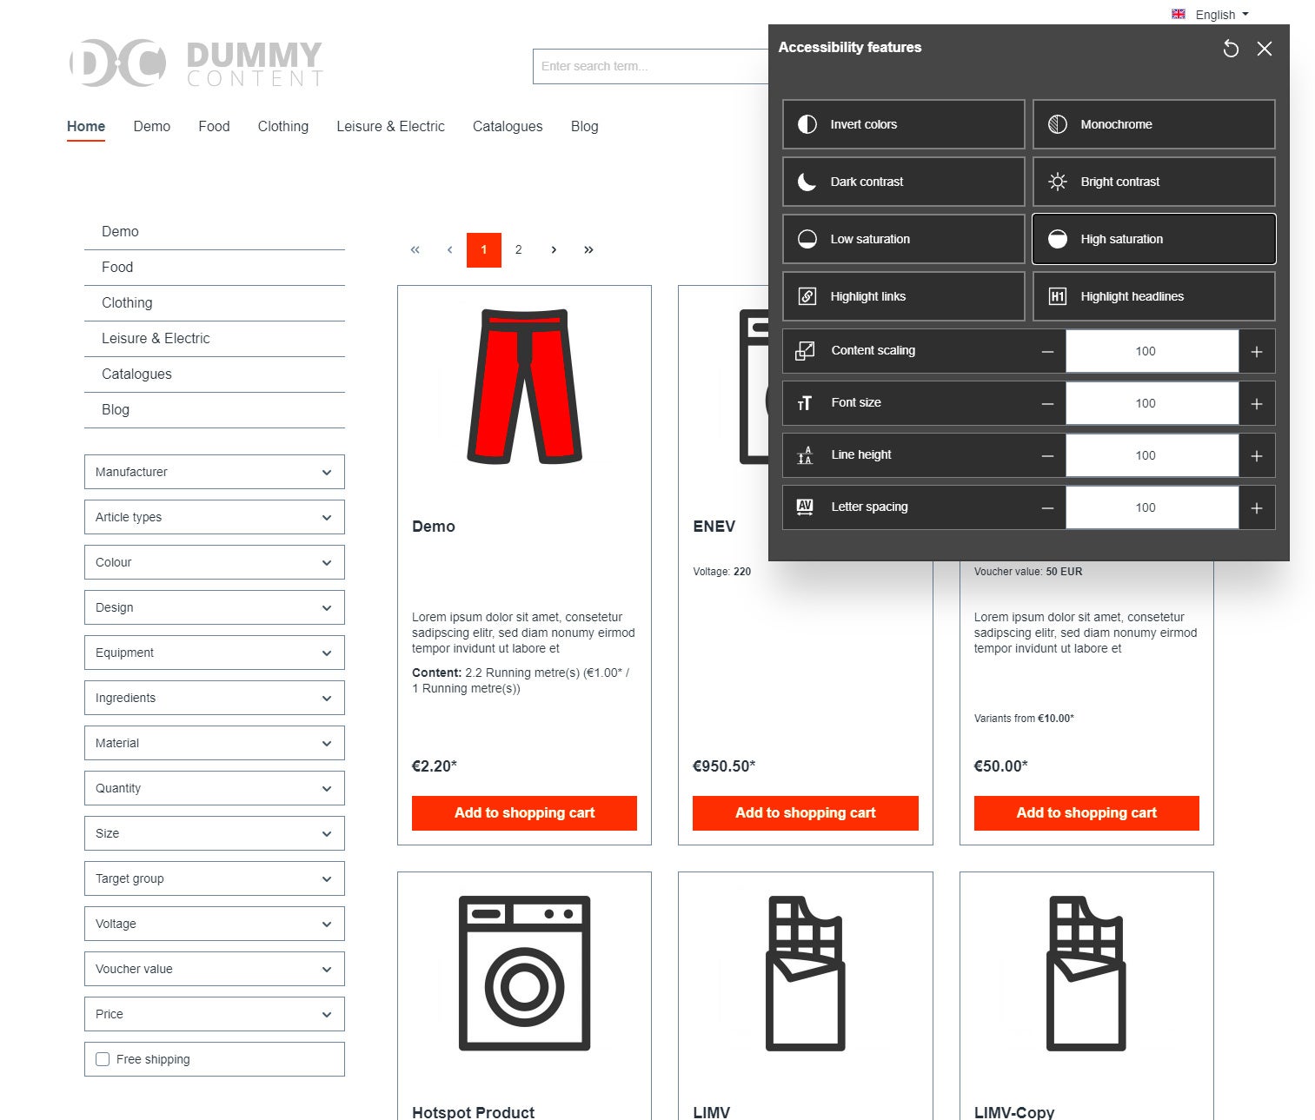Toggle Low saturation mode
This screenshot has height=1120, width=1315.
pyautogui.click(x=904, y=239)
